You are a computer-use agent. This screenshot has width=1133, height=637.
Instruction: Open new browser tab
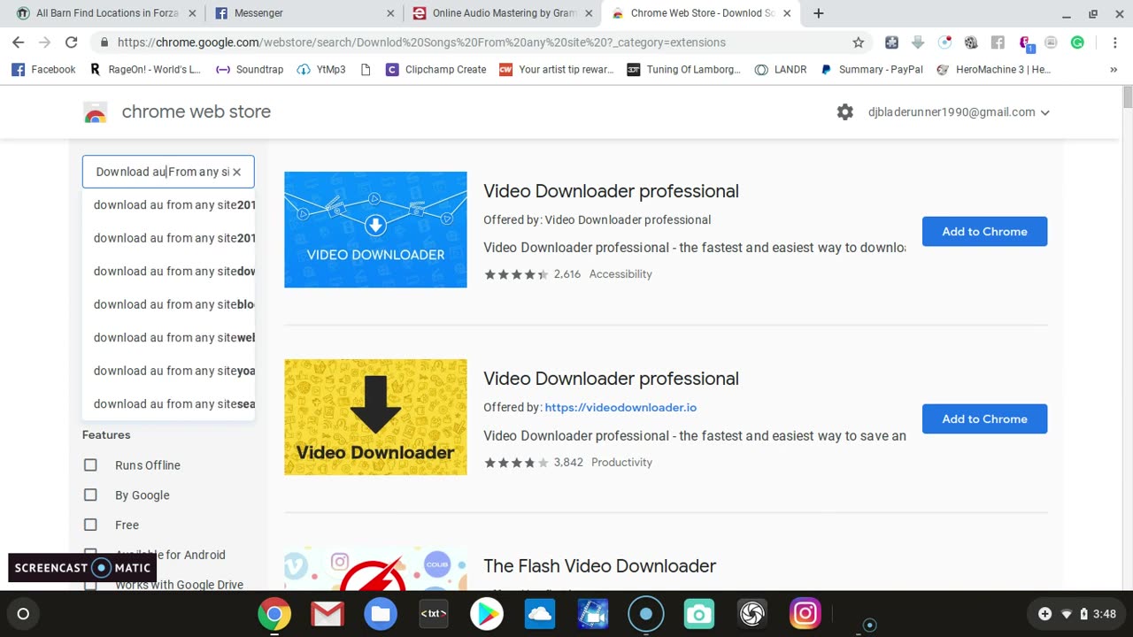pos(818,13)
